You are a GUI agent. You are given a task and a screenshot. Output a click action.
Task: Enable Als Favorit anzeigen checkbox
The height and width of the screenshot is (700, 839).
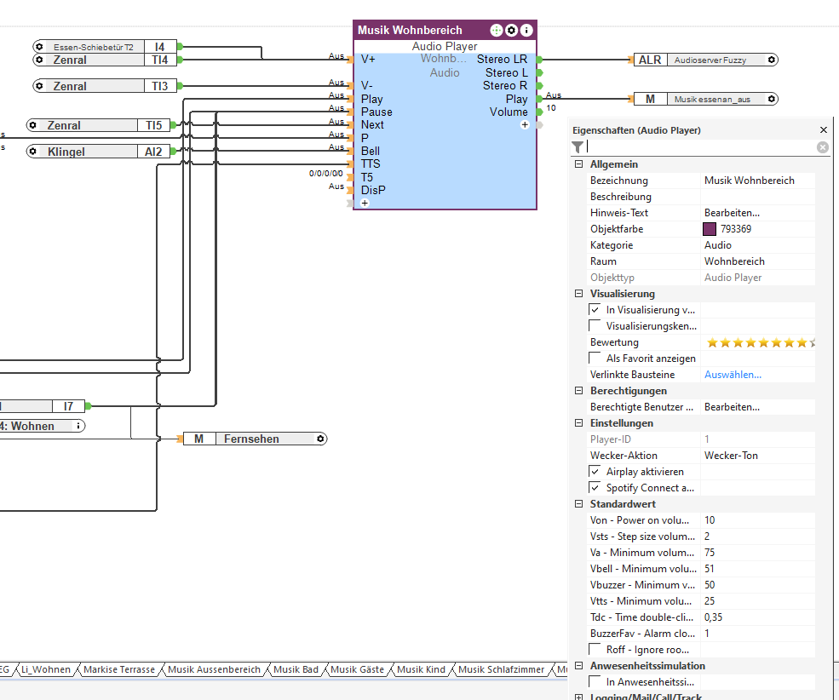(x=595, y=359)
